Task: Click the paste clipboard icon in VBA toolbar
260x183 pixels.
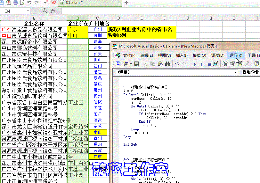Action: pyautogui.click(x=160, y=64)
